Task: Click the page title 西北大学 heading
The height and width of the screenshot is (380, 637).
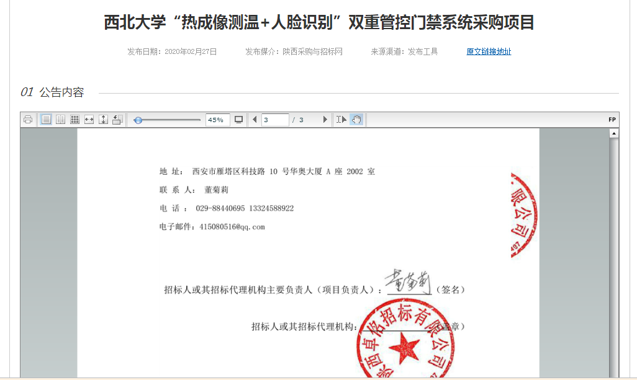Action: coord(319,22)
